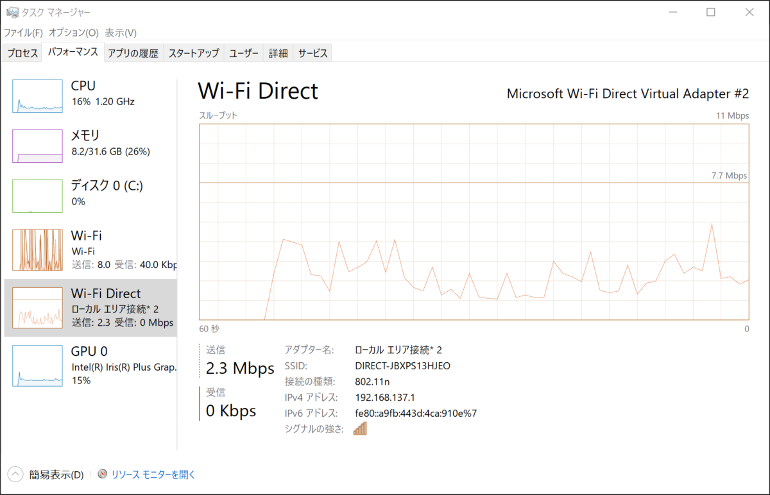The image size is (770, 495).
Task: Select the メモリ mini graph thumbnail
Action: click(38, 146)
